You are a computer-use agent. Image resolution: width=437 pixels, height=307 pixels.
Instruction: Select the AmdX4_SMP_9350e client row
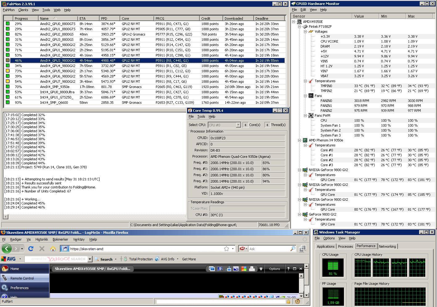144,87
